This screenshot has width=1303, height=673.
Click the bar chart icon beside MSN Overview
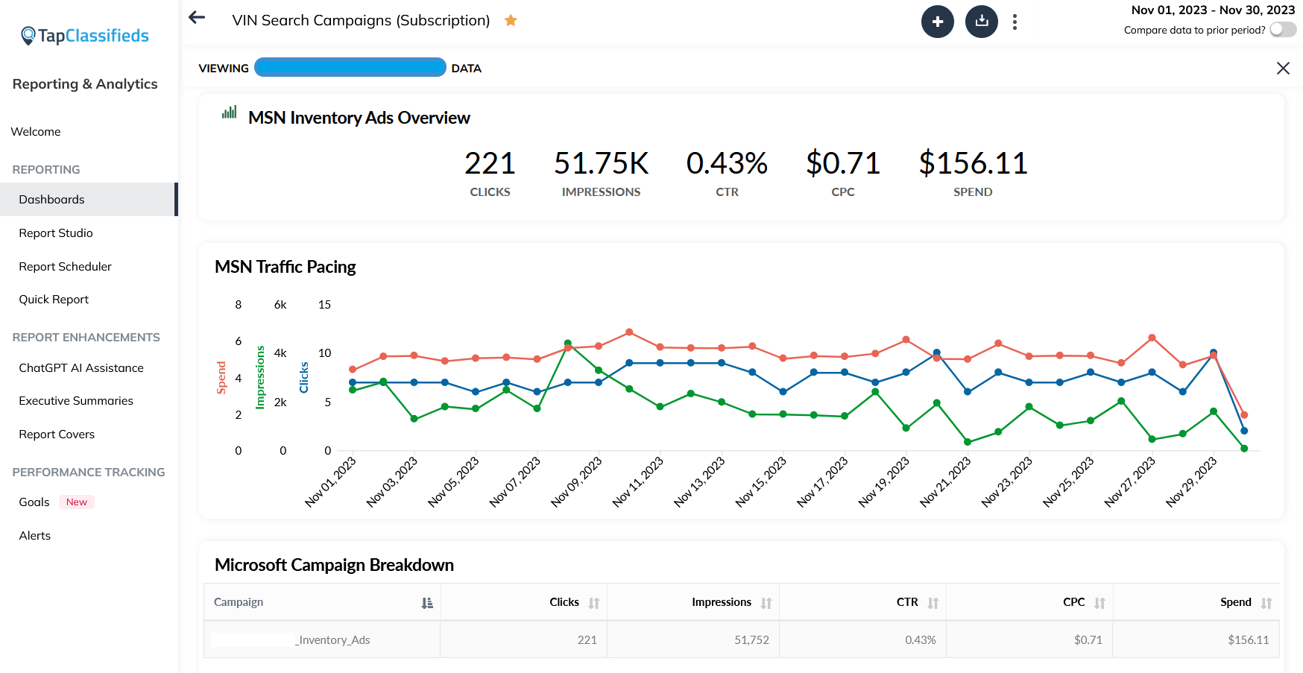point(230,113)
